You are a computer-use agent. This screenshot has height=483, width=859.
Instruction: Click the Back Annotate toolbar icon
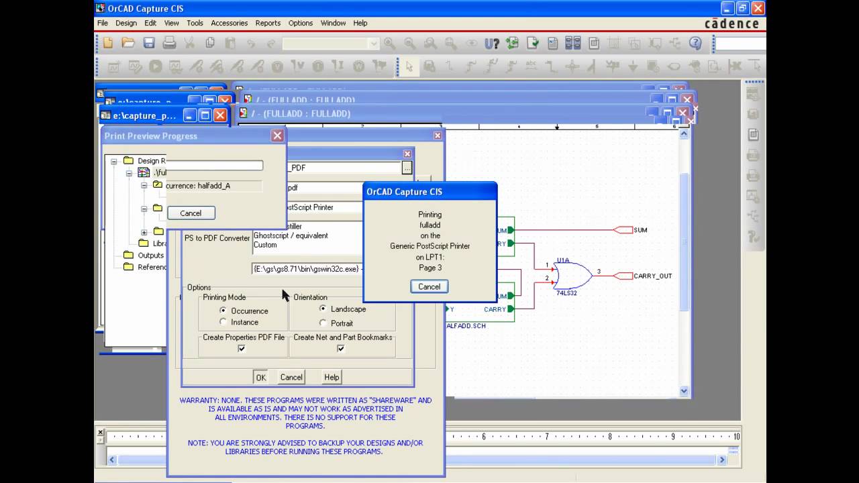click(x=513, y=43)
